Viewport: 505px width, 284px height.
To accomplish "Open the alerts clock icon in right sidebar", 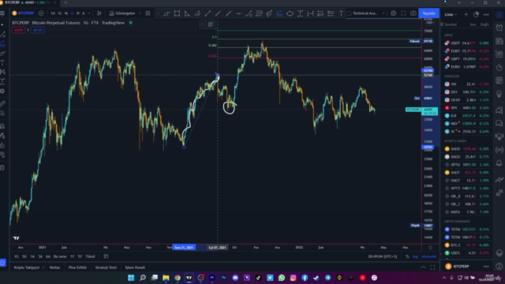I will point(499,28).
